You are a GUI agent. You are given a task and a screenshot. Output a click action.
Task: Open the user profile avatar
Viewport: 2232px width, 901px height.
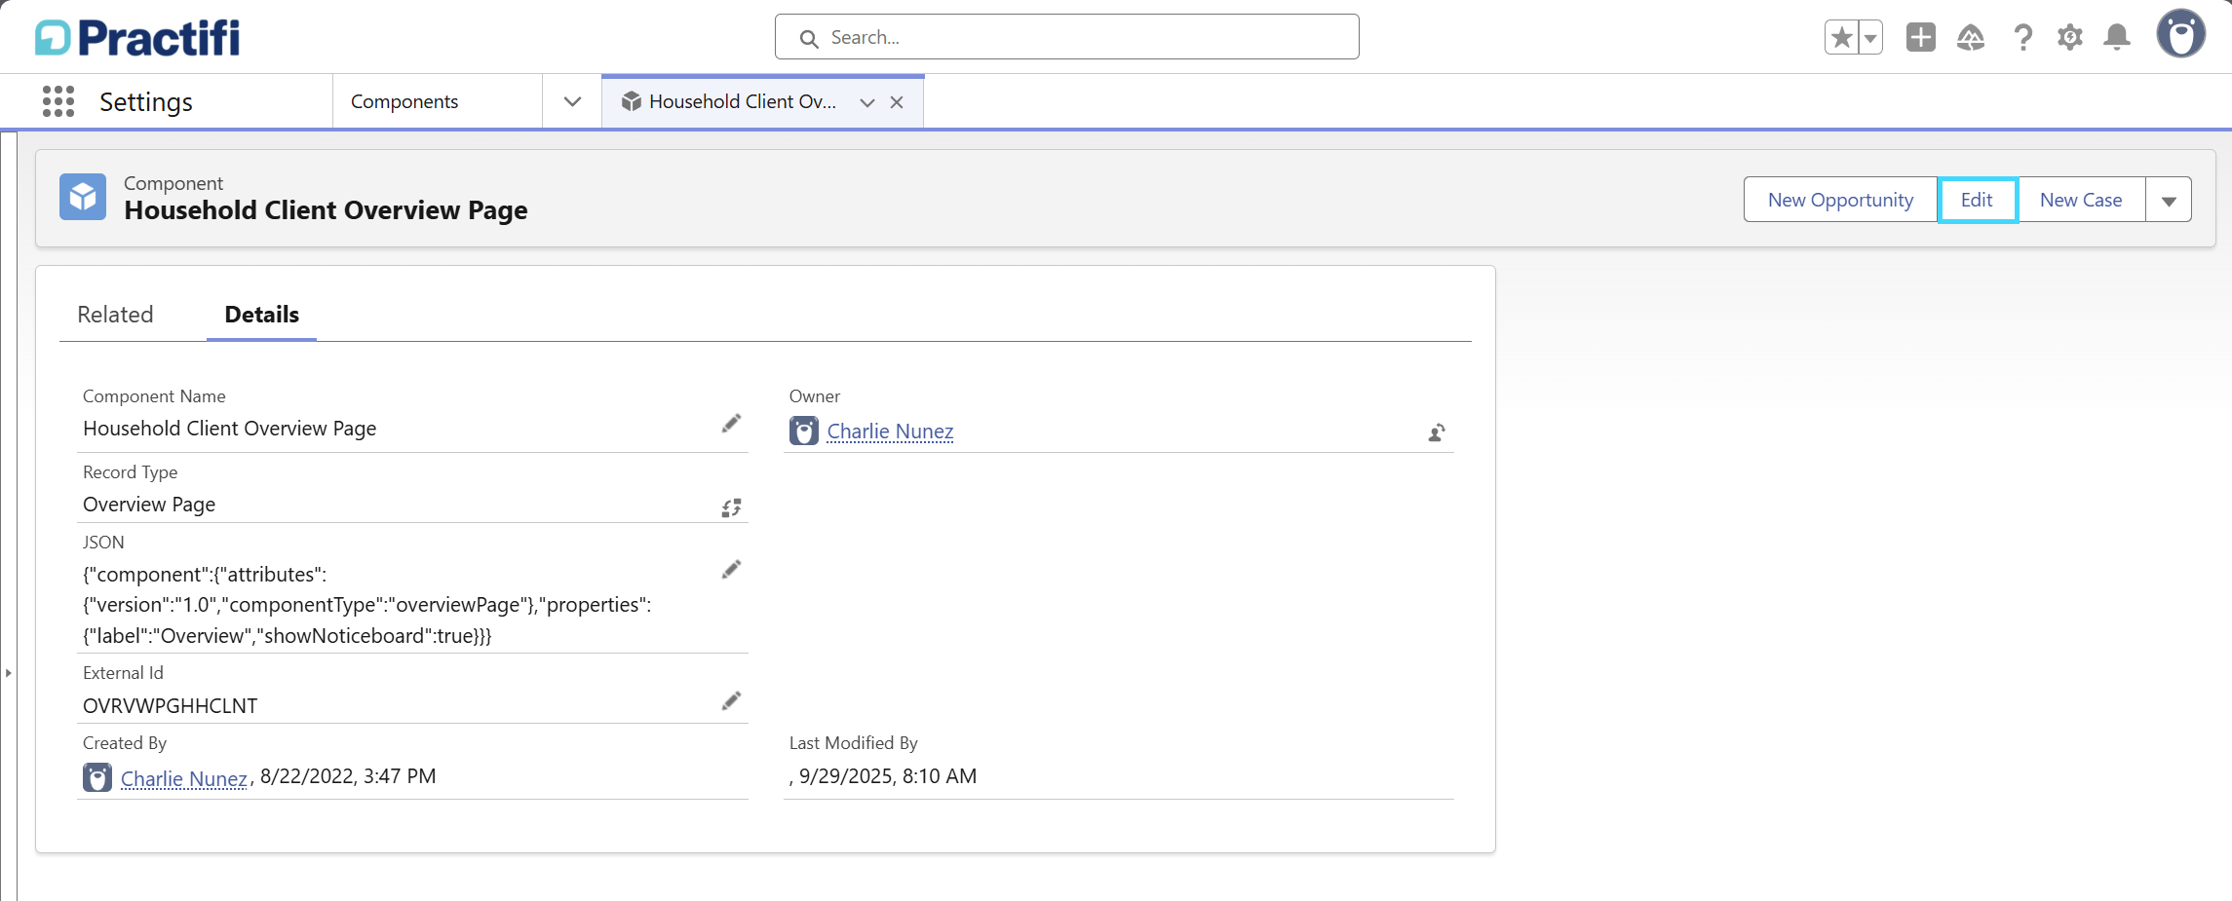tap(2181, 34)
